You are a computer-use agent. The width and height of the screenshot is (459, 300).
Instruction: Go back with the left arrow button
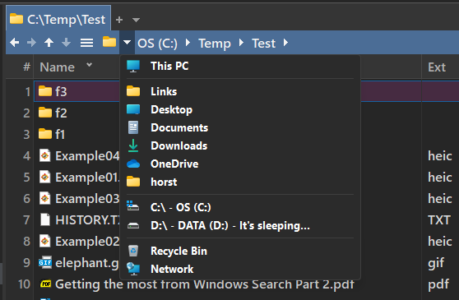coord(14,43)
